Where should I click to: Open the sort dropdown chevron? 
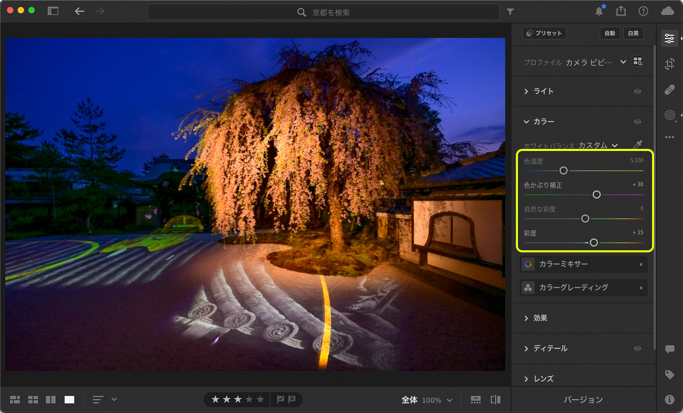click(x=114, y=399)
